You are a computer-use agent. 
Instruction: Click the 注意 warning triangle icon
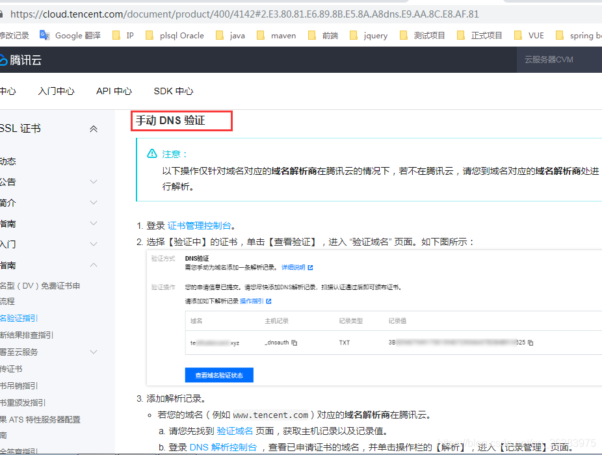coord(152,153)
